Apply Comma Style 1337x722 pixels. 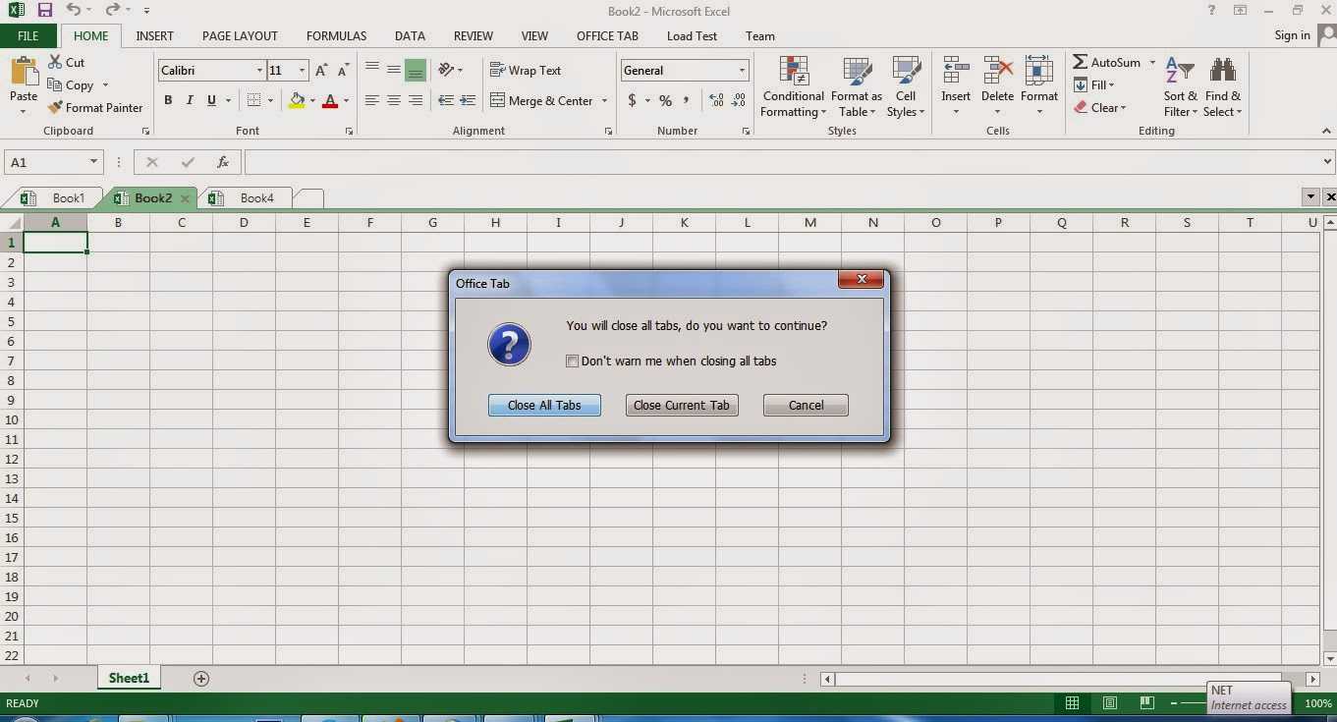[x=687, y=100]
